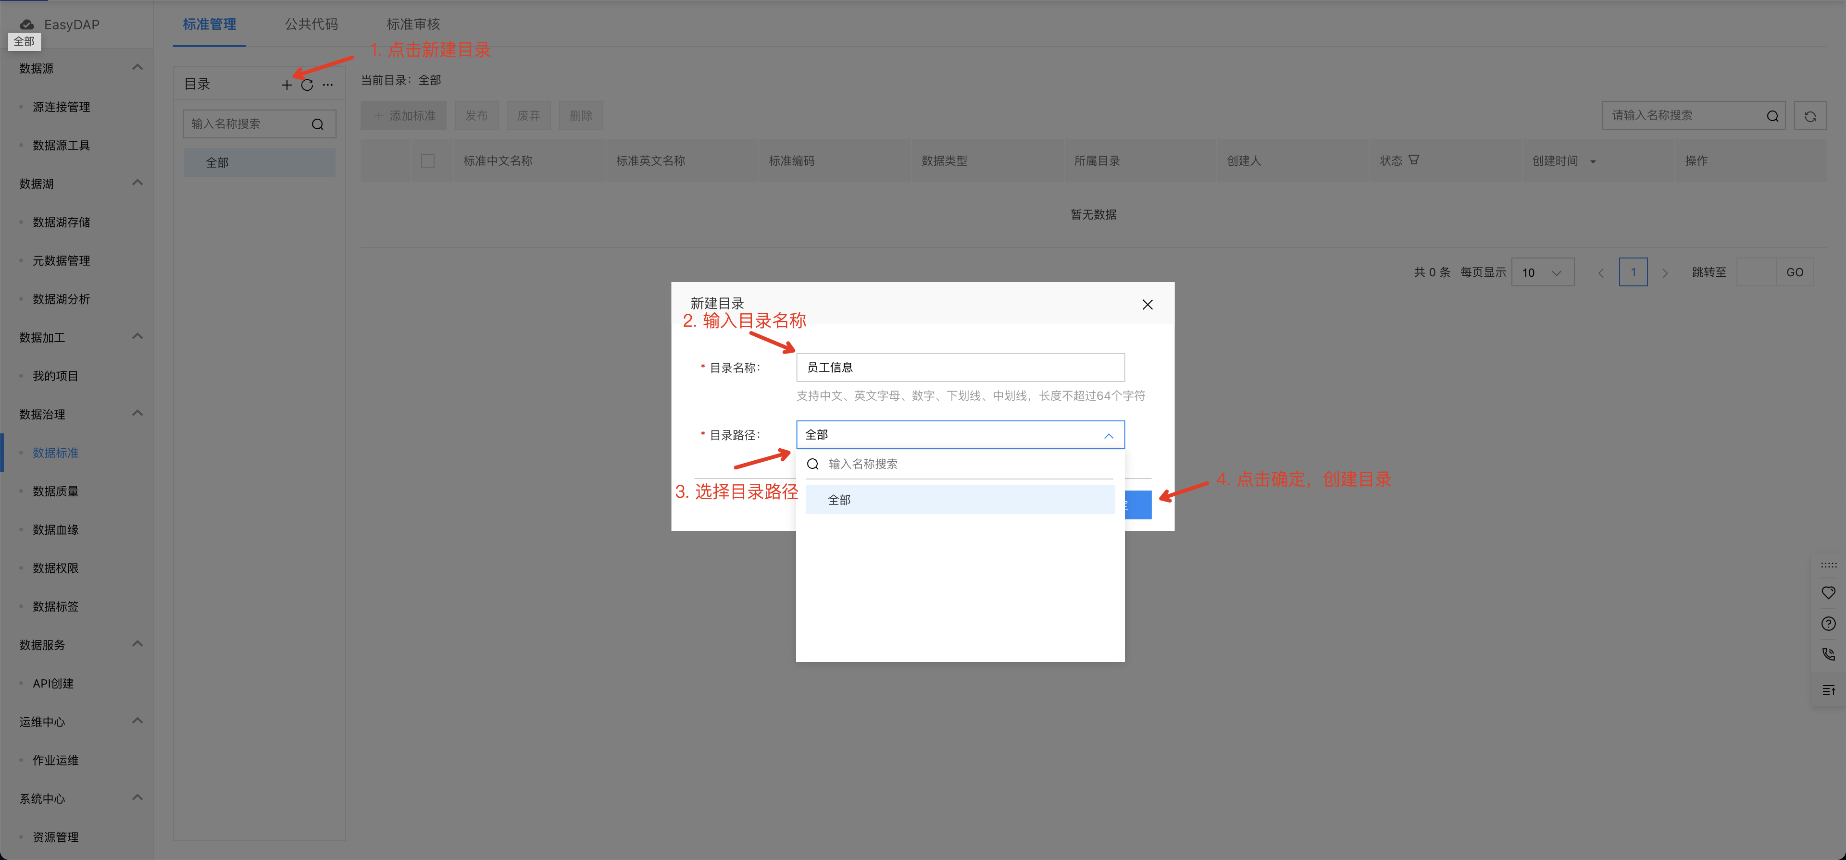Collapse the 数据源 menu group
The width and height of the screenshot is (1846, 860).
137,68
